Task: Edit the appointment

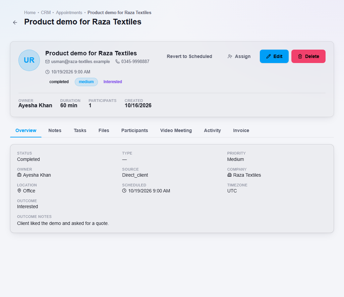Action: (274, 56)
